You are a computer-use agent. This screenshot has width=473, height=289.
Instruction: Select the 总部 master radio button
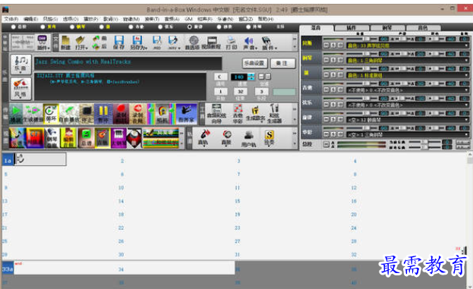(13, 27)
